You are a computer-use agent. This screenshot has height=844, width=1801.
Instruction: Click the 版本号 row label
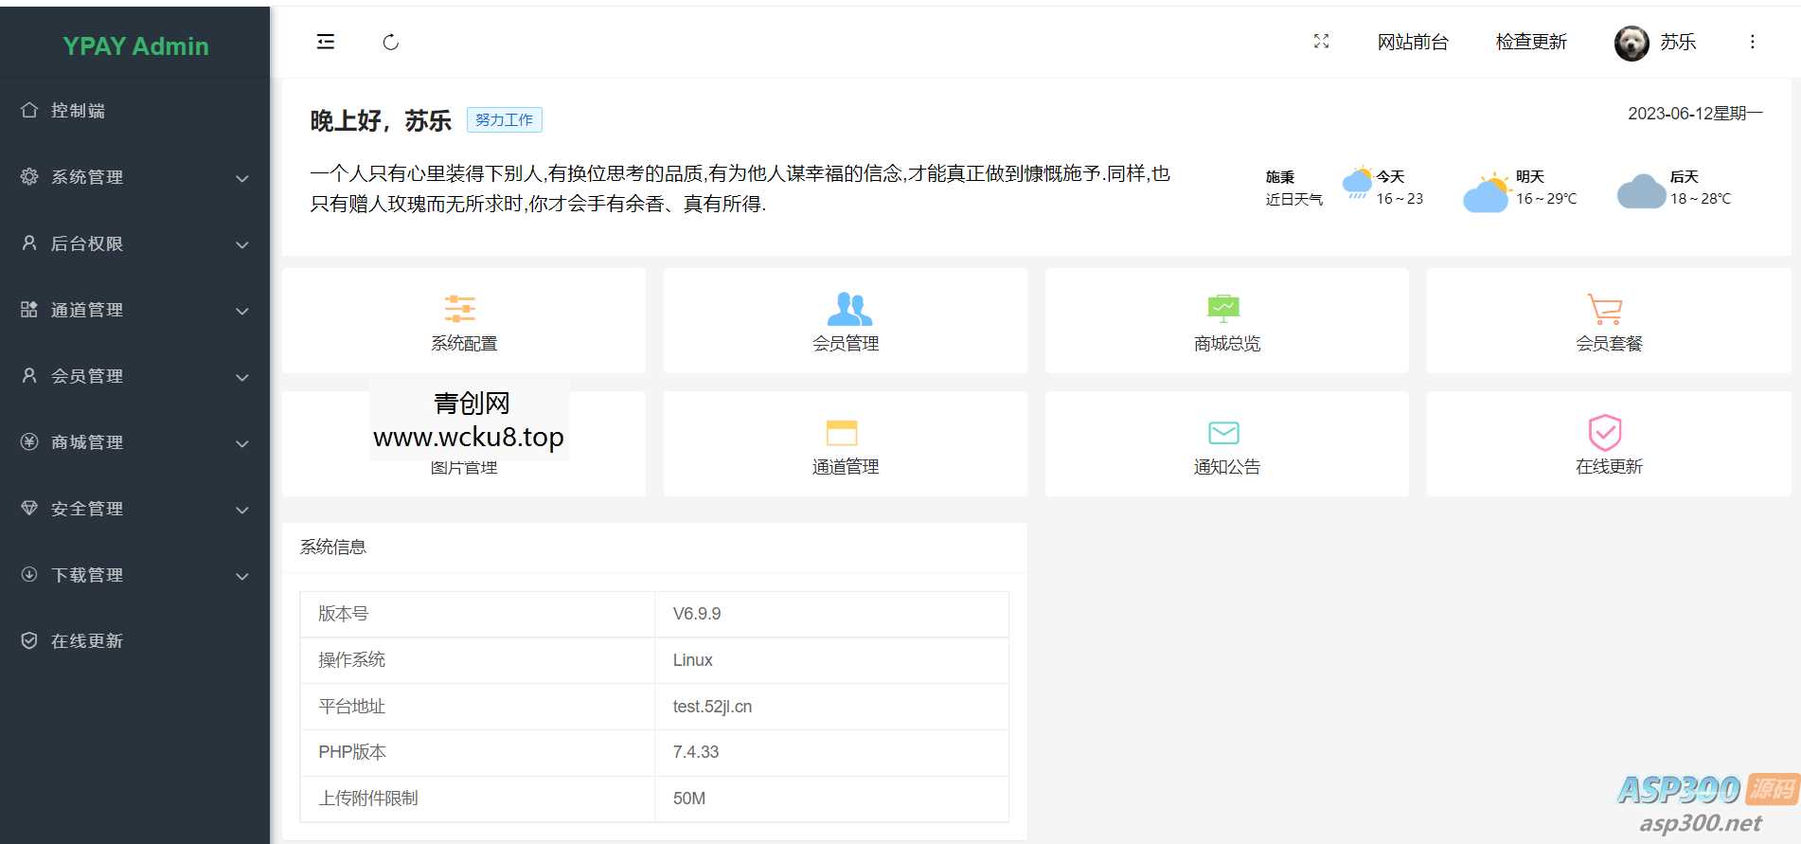tap(343, 614)
